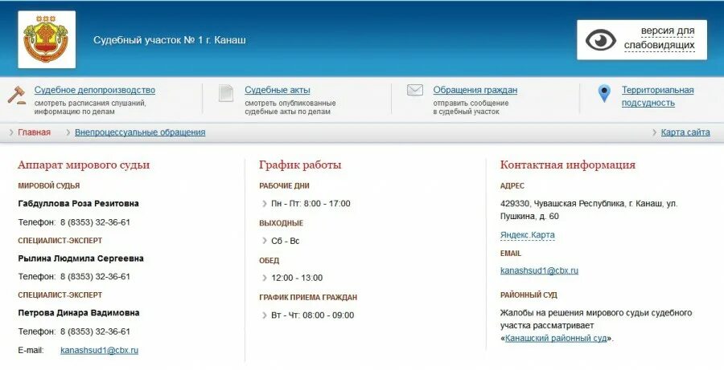Click АДРЕС label

(512, 185)
